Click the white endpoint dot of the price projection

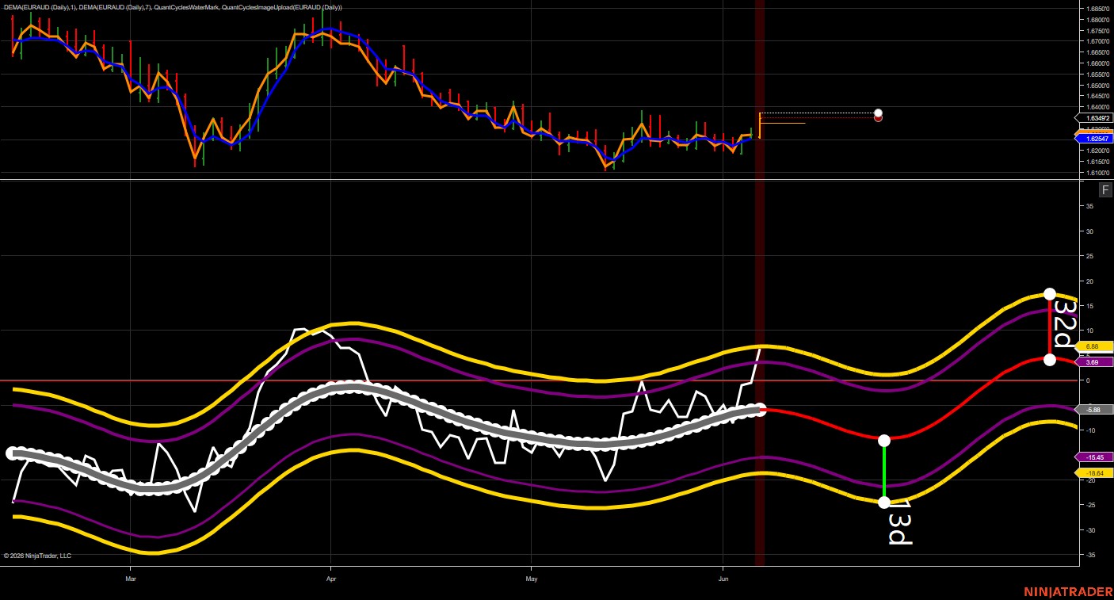(x=878, y=113)
